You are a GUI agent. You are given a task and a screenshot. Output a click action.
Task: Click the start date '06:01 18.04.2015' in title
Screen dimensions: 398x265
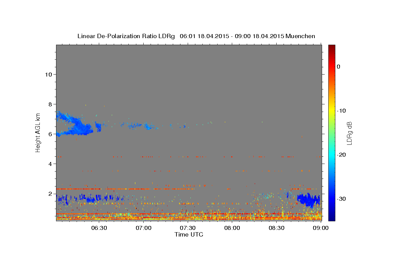204,36
